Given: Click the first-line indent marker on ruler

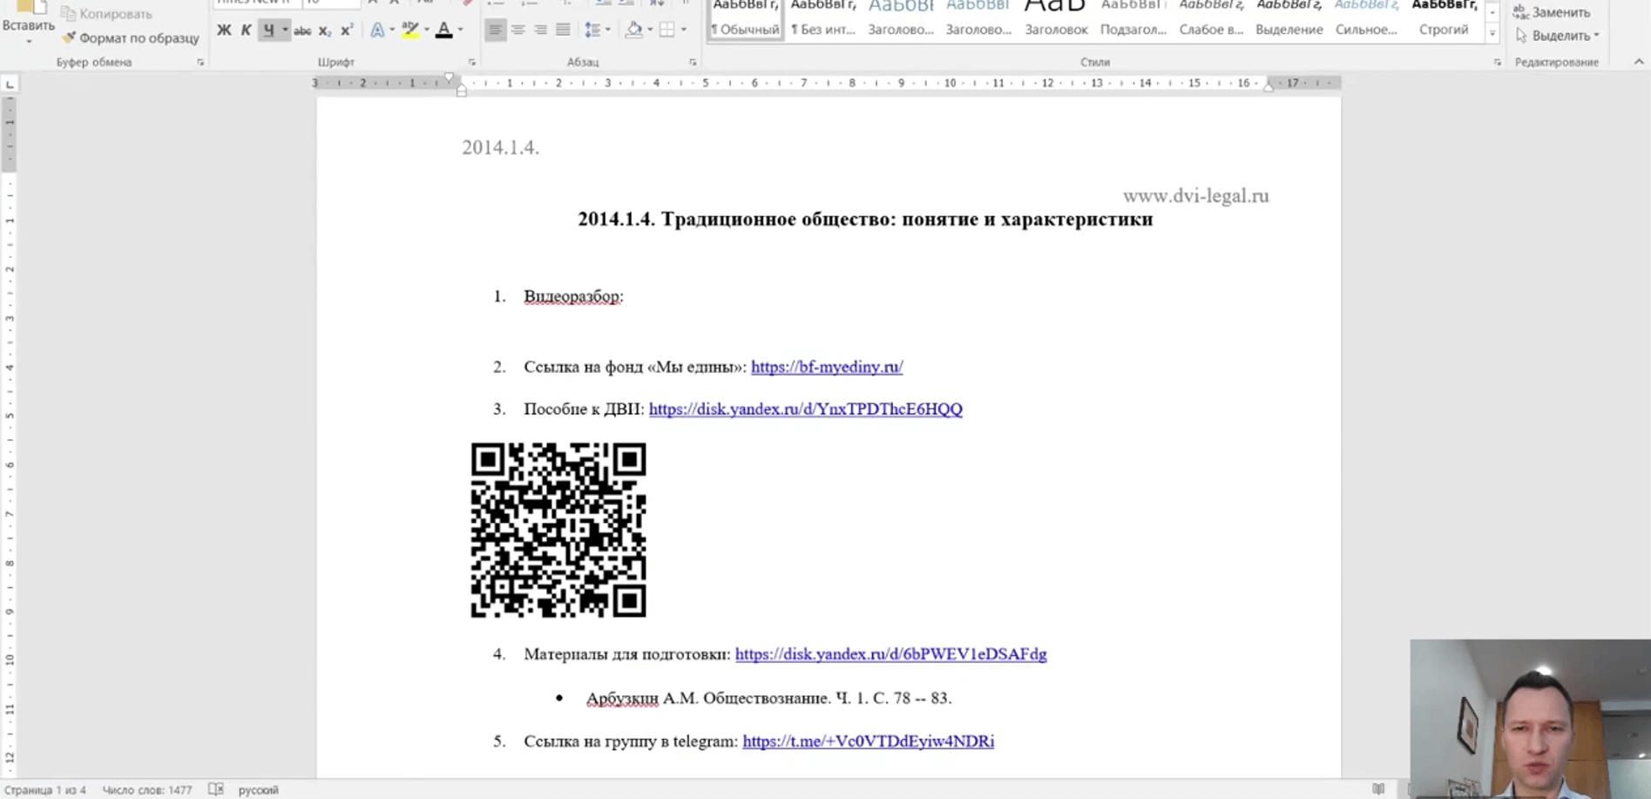Looking at the screenshot, I should click(x=449, y=78).
